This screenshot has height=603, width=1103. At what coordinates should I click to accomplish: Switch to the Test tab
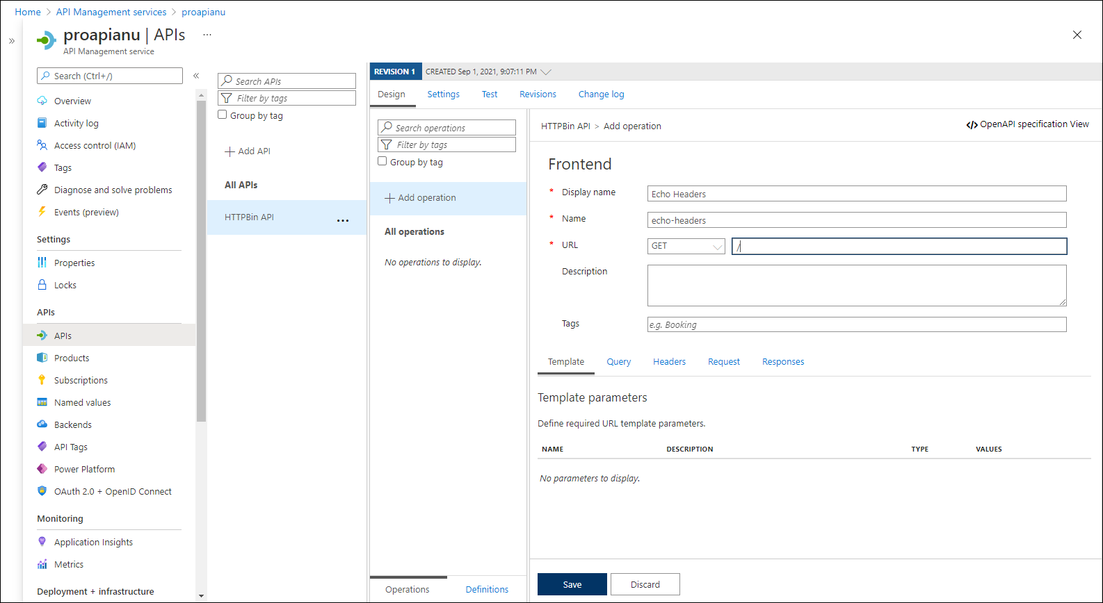click(490, 94)
